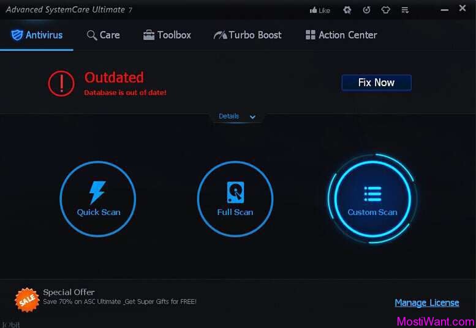476x328 pixels.
Task: Click the restore/rescue circular arrow icon
Action: 366,10
